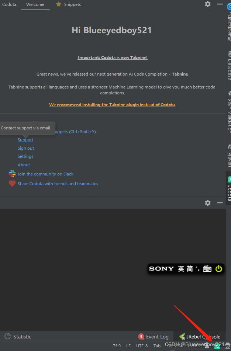The height and width of the screenshot is (351, 231).
Task: Hide the lower panel with dash icon
Action: pyautogui.click(x=220, y=203)
